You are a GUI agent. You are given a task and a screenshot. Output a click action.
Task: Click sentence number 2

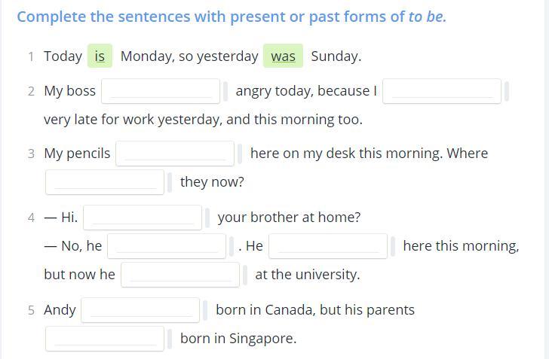point(31,92)
